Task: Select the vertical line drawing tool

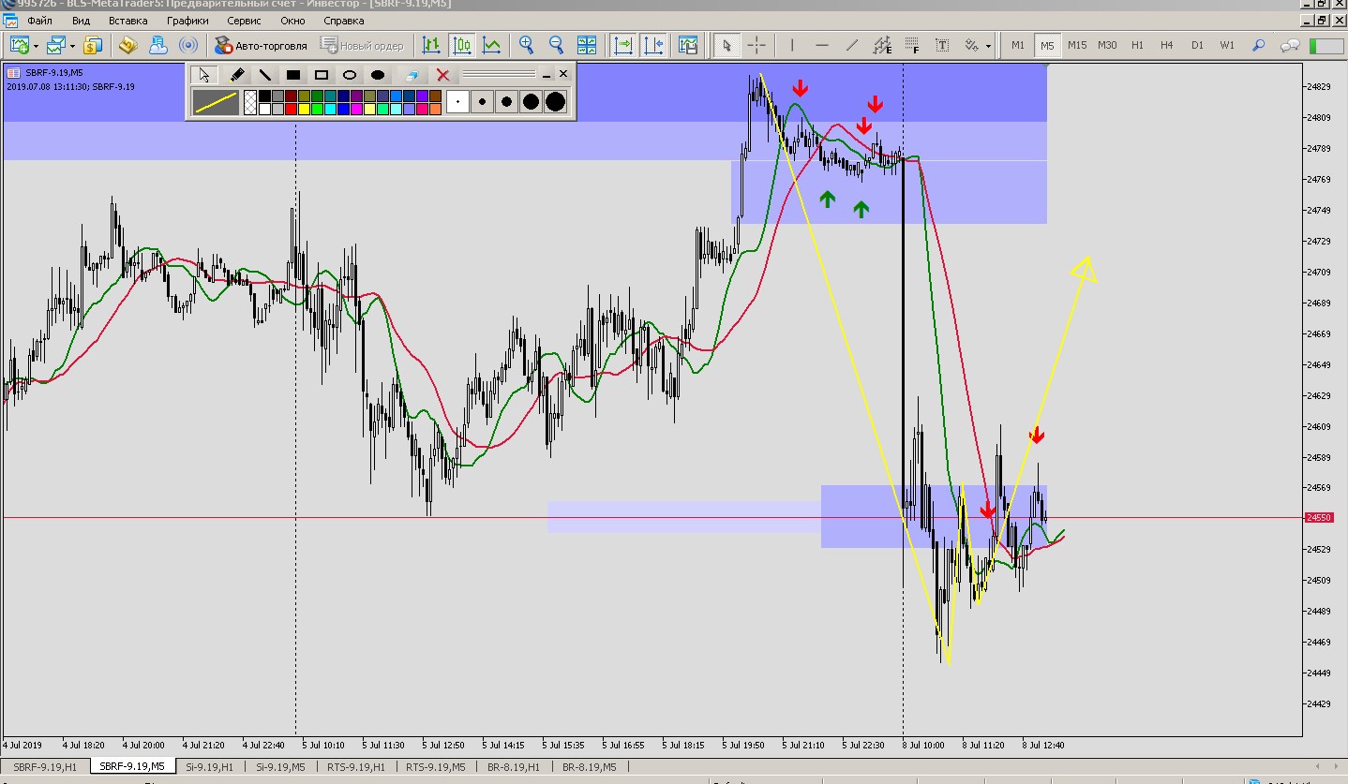Action: 792,45
